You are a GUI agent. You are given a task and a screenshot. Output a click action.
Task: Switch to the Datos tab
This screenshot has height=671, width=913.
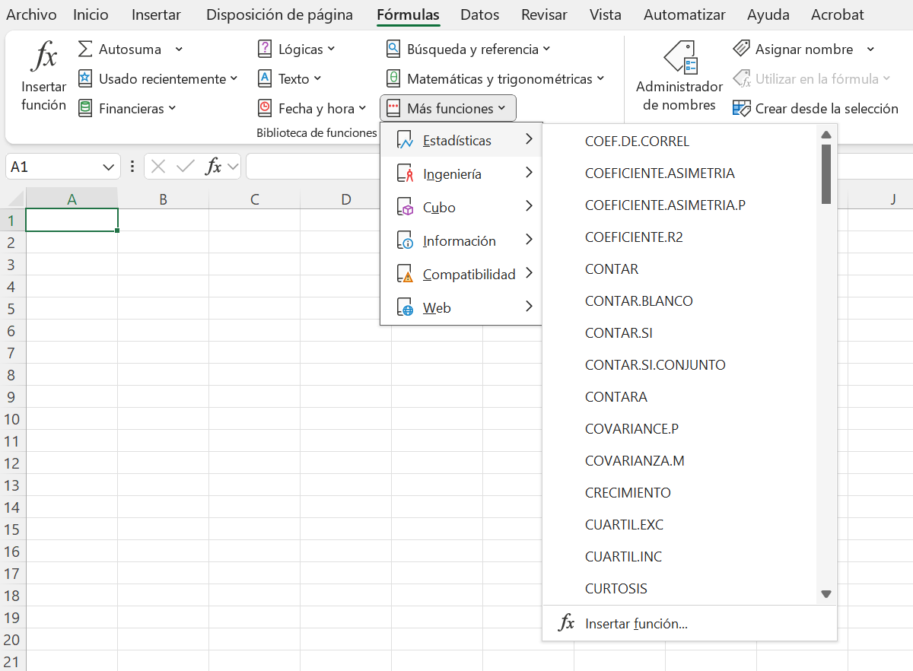(x=480, y=14)
